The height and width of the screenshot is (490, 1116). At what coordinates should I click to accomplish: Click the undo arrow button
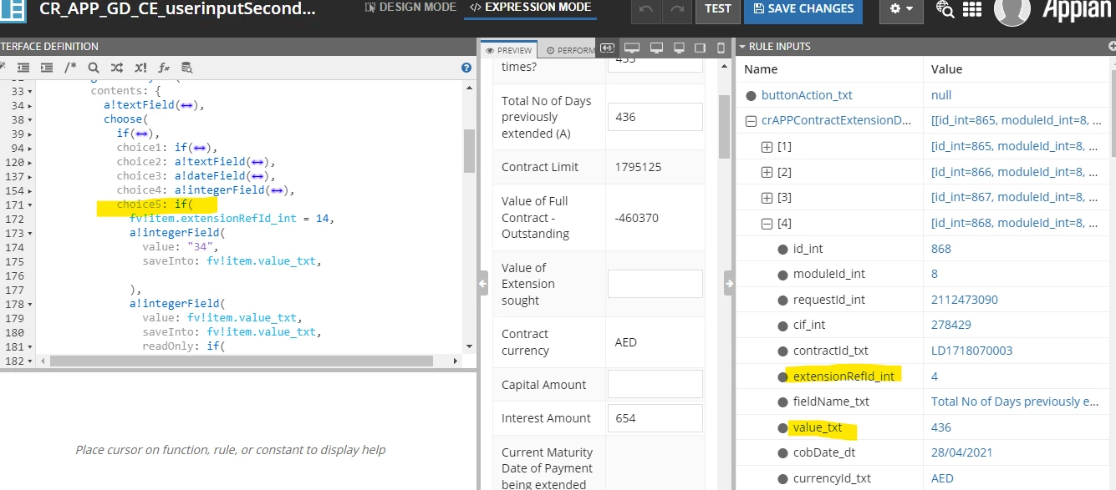pos(646,9)
